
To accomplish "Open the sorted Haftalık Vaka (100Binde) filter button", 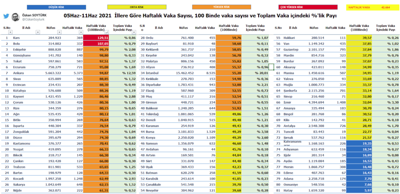I will coord(107,32).
